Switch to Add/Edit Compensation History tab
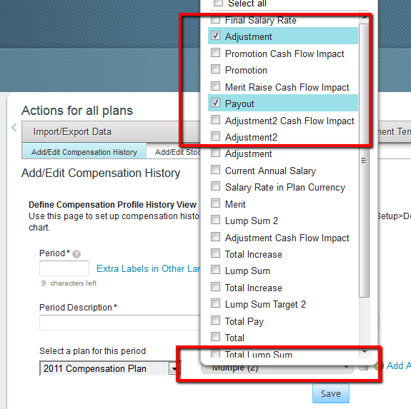 [x=84, y=151]
